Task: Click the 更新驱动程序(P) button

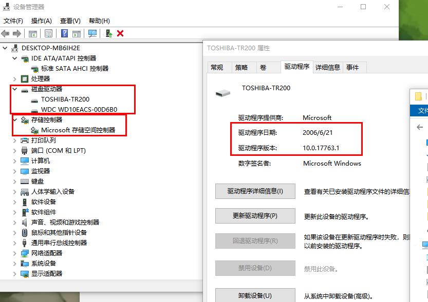Action: [255, 216]
